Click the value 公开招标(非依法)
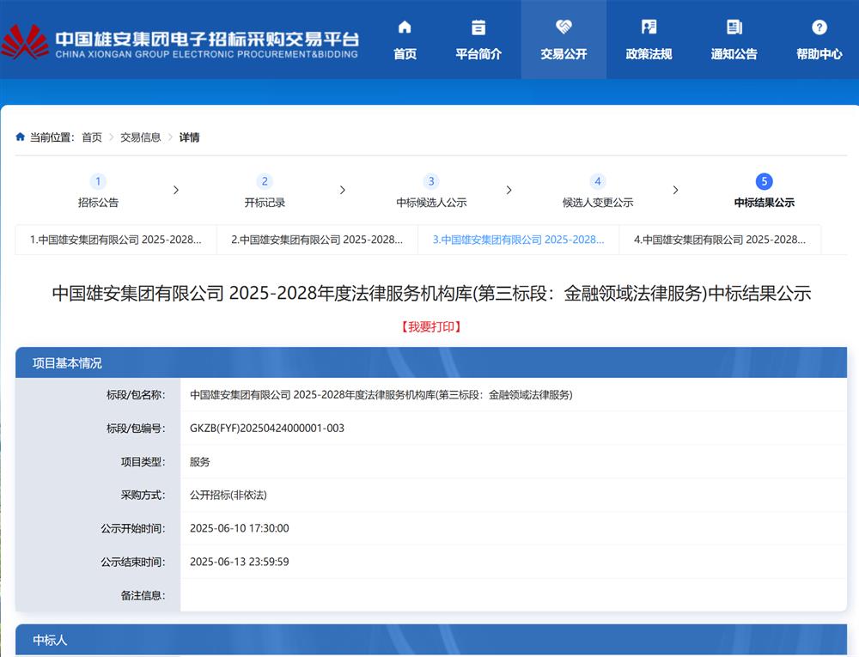This screenshot has width=859, height=657. pyautogui.click(x=228, y=495)
